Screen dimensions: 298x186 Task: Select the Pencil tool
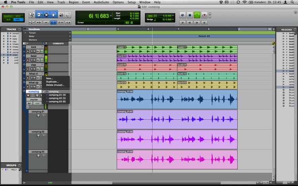click(x=68, y=15)
